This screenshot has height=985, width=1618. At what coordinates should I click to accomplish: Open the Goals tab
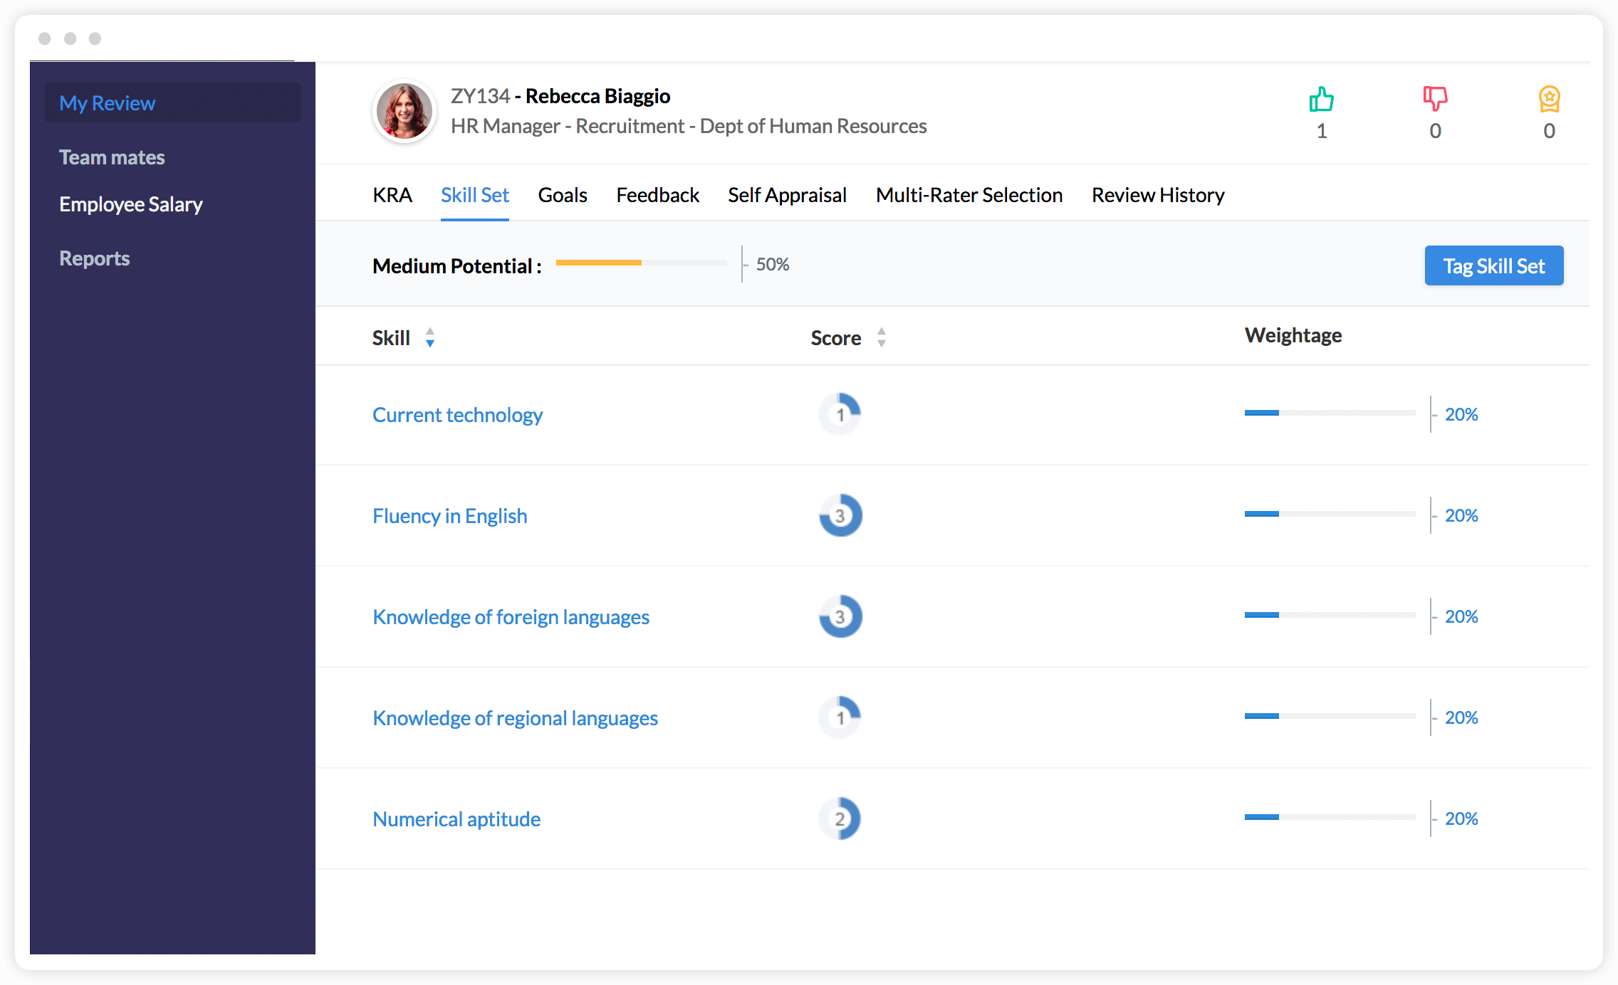[562, 195]
